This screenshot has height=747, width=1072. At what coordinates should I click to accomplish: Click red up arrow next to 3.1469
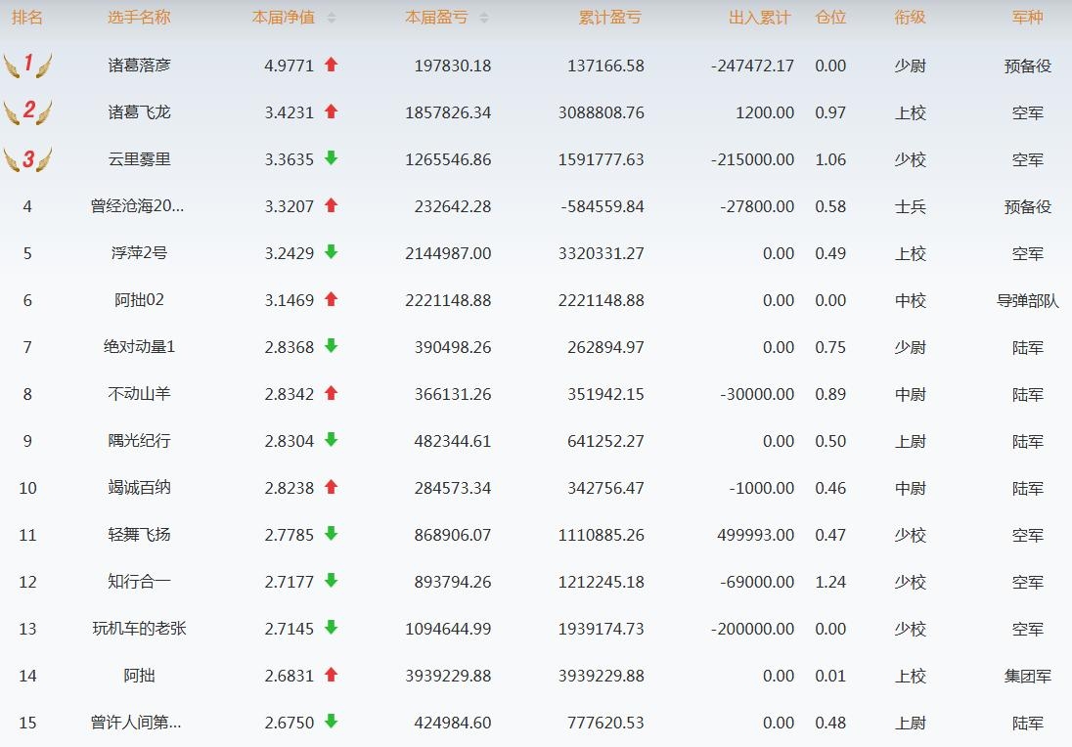click(x=331, y=299)
